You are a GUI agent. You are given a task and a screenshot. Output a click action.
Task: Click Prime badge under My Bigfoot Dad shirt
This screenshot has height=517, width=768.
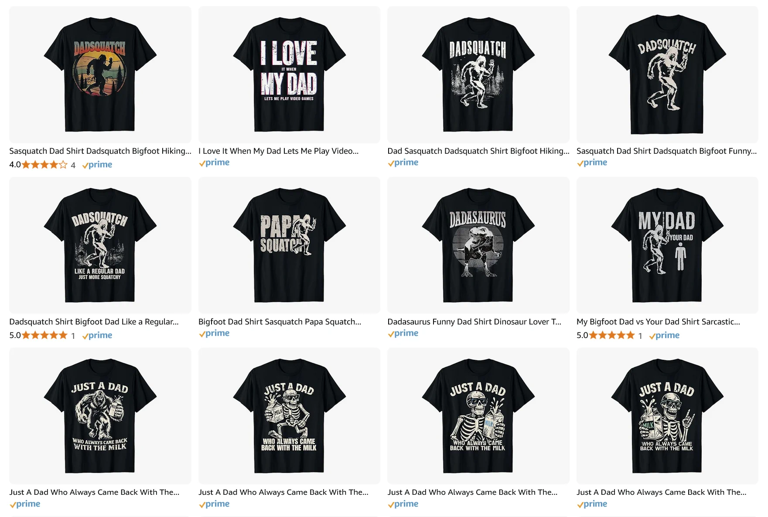tap(665, 335)
